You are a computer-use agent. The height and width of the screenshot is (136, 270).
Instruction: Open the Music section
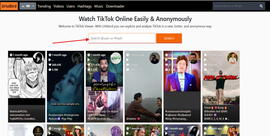point(99,6)
